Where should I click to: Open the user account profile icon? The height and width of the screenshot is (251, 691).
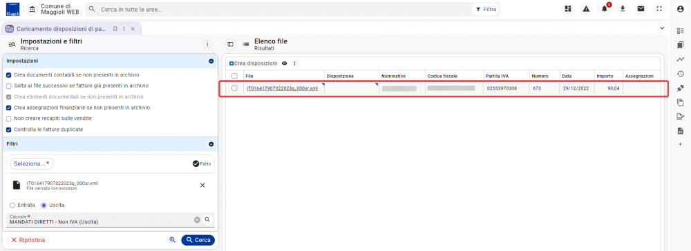click(x=680, y=9)
